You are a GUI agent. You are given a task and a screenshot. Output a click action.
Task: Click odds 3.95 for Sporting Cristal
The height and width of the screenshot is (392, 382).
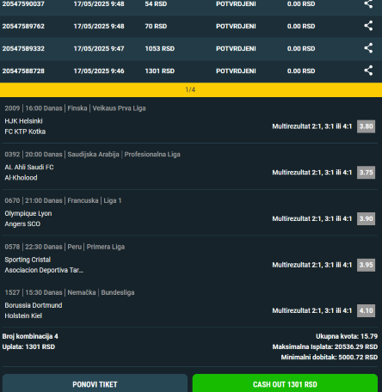tap(366, 265)
